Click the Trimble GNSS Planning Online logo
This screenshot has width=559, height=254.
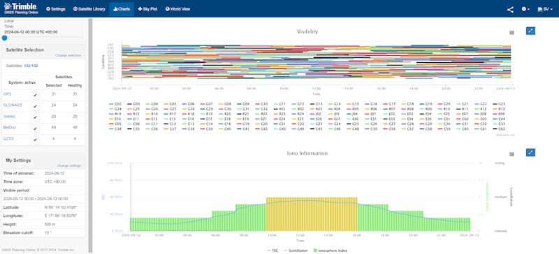20,8
